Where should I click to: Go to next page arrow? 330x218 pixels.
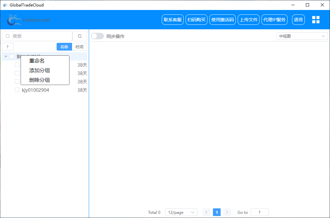pos(227,212)
